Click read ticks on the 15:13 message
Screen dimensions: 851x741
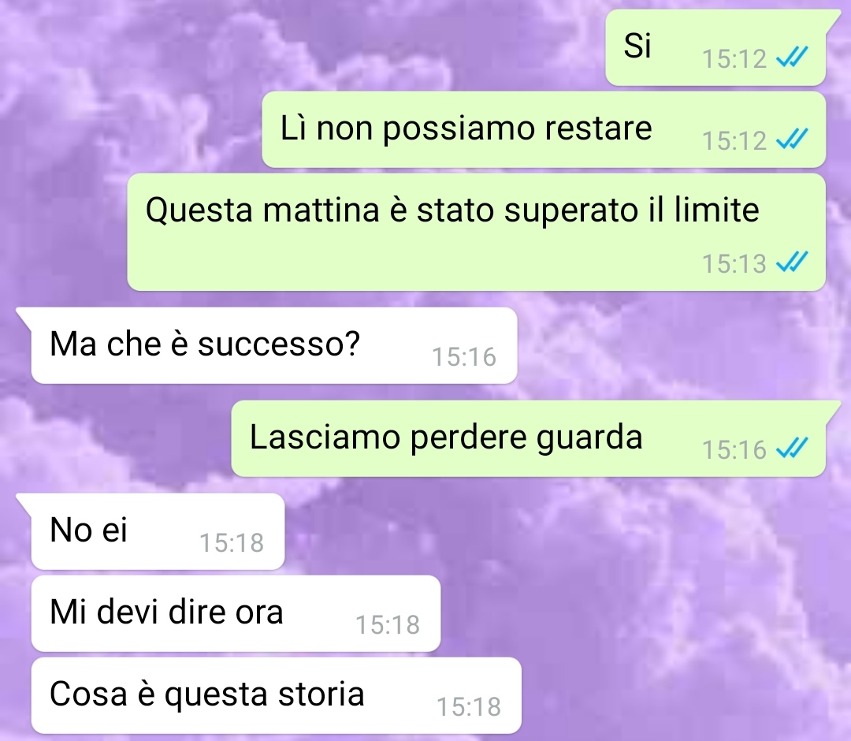(792, 262)
